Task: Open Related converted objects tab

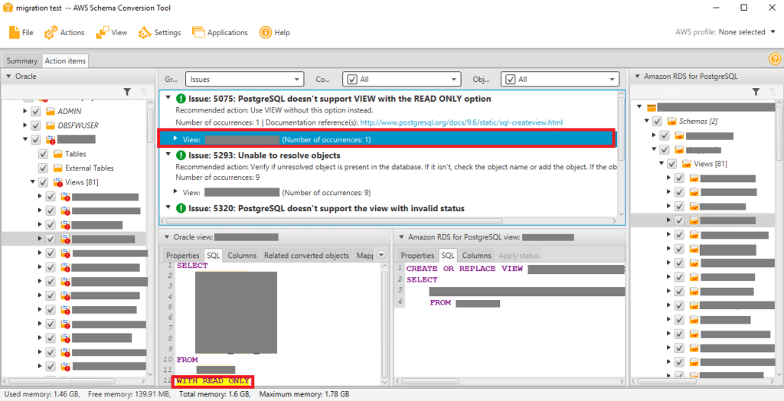Action: 306,256
